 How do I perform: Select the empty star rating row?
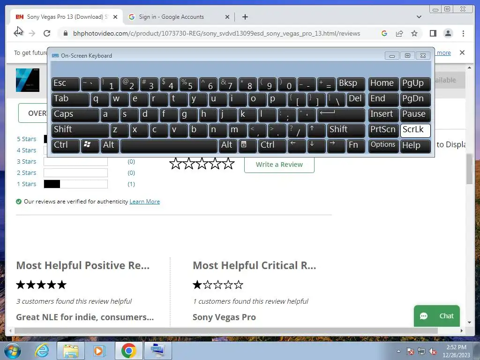pyautogui.click(x=202, y=164)
